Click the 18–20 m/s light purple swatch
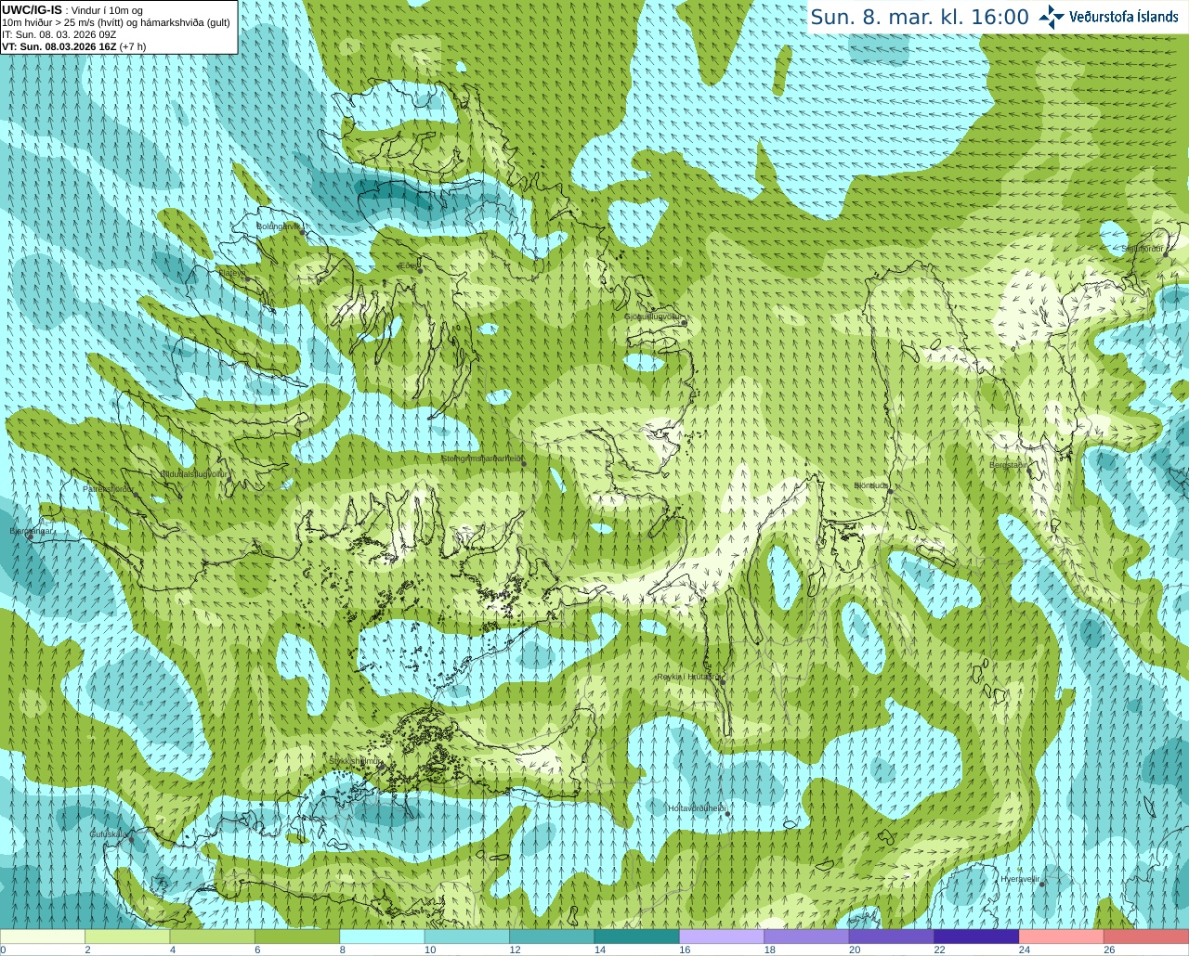The height and width of the screenshot is (956, 1189). pyautogui.click(x=807, y=937)
